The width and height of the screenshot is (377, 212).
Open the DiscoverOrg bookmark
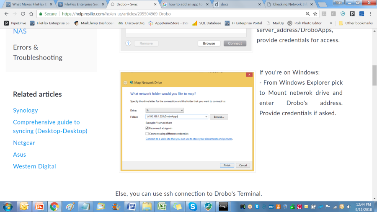[131, 23]
